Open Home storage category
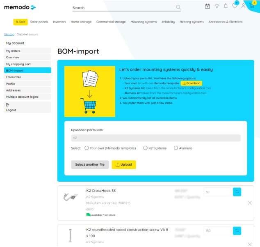This screenshot has height=247, width=260. pos(81,22)
